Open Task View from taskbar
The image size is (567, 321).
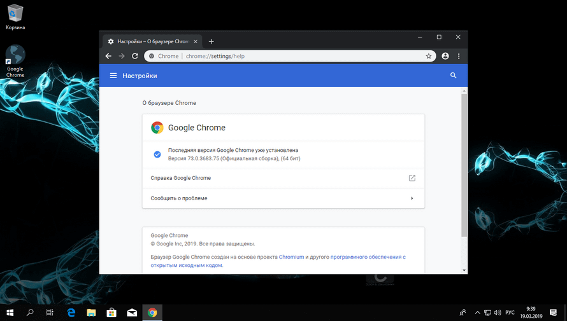(50, 312)
